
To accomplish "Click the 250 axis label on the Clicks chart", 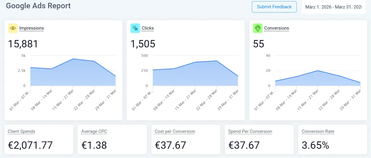I will (x=144, y=71).
